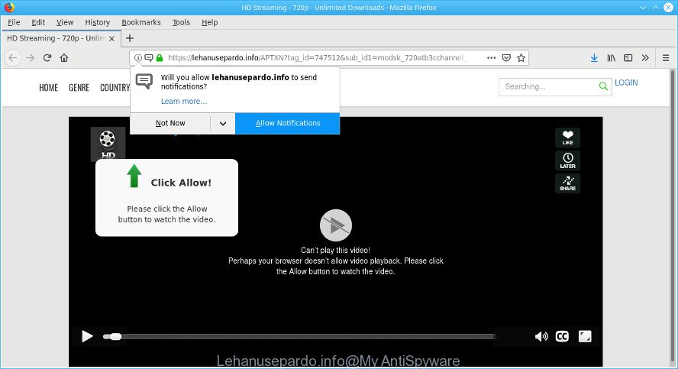Image resolution: width=678 pixels, height=369 pixels.
Task: Click the Firefox logo in title bar
Action: pyautogui.click(x=9, y=8)
